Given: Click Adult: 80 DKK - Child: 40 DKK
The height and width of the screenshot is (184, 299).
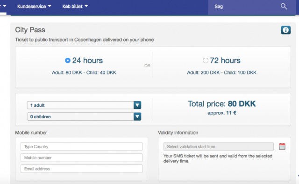Looking at the screenshot, I should (84, 72).
